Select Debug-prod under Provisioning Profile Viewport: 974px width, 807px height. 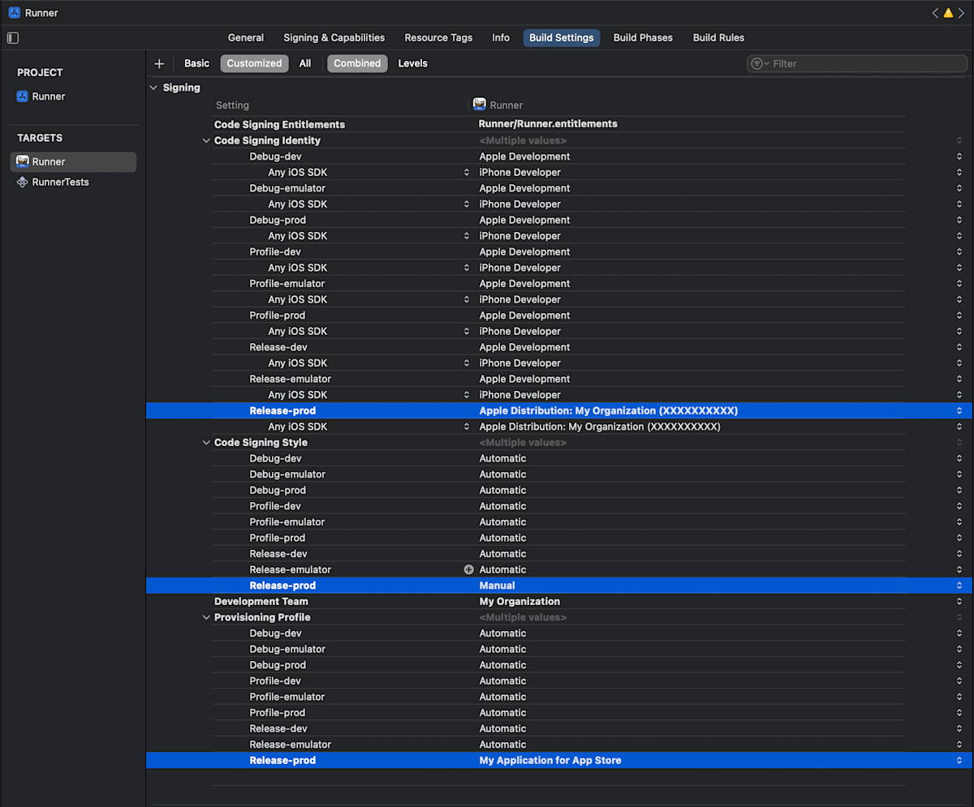click(x=278, y=665)
